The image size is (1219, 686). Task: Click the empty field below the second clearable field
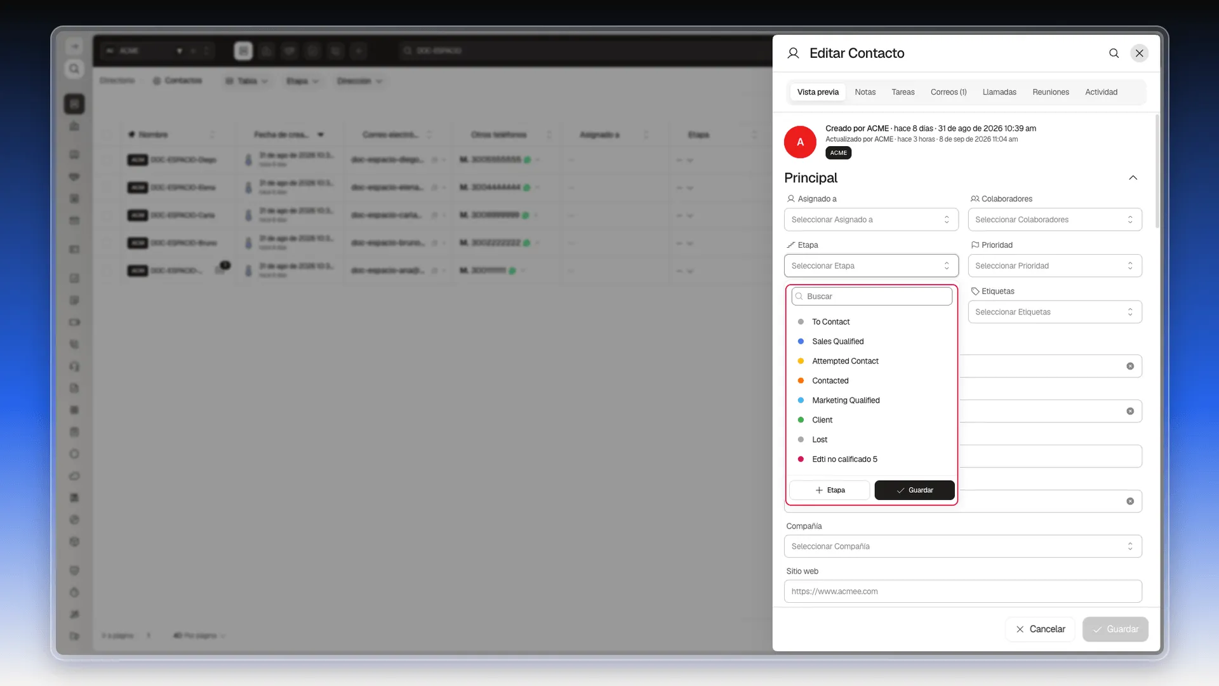(x=1051, y=457)
